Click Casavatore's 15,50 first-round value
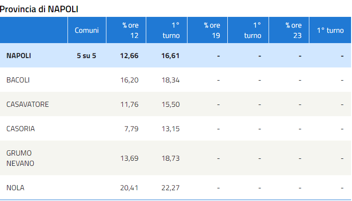This screenshot has width=352, height=201. pyautogui.click(x=170, y=104)
